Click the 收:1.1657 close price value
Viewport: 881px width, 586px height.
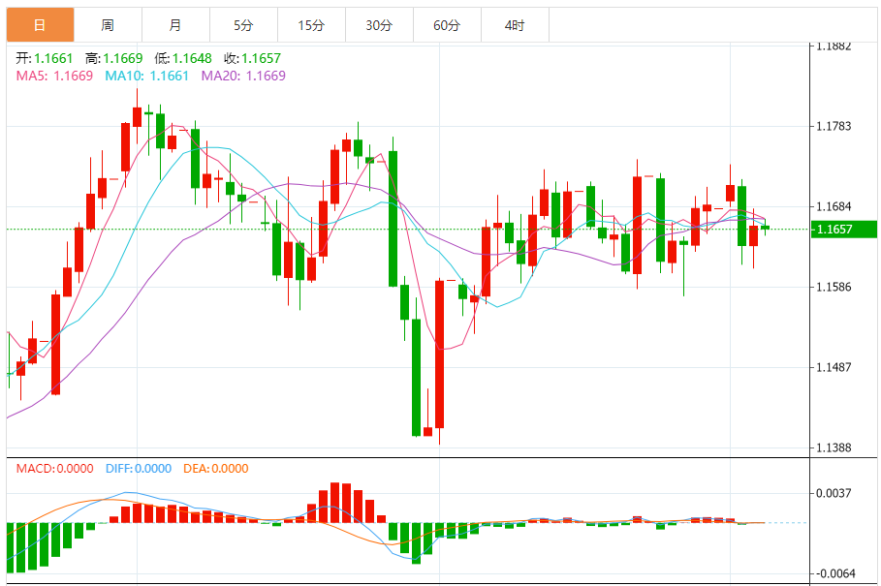252,58
